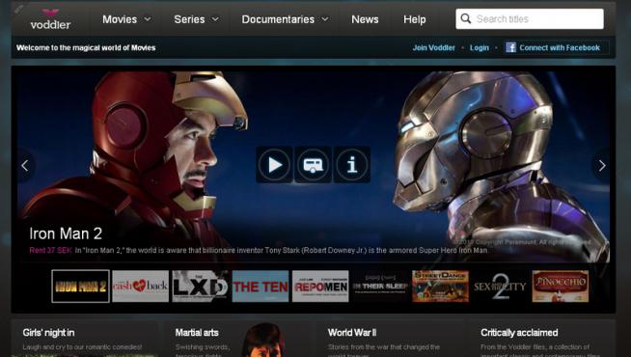Image resolution: width=631 pixels, height=357 pixels.
Task: Click the Join Voddler link
Action: coord(433,47)
